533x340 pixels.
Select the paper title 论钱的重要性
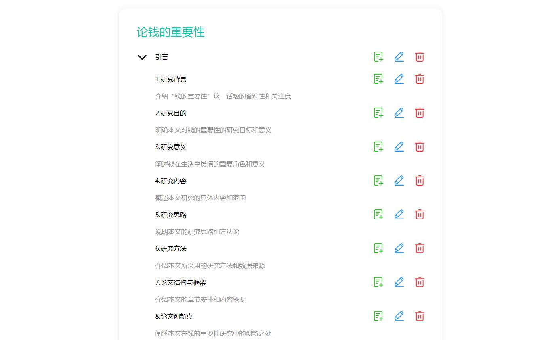tap(171, 33)
